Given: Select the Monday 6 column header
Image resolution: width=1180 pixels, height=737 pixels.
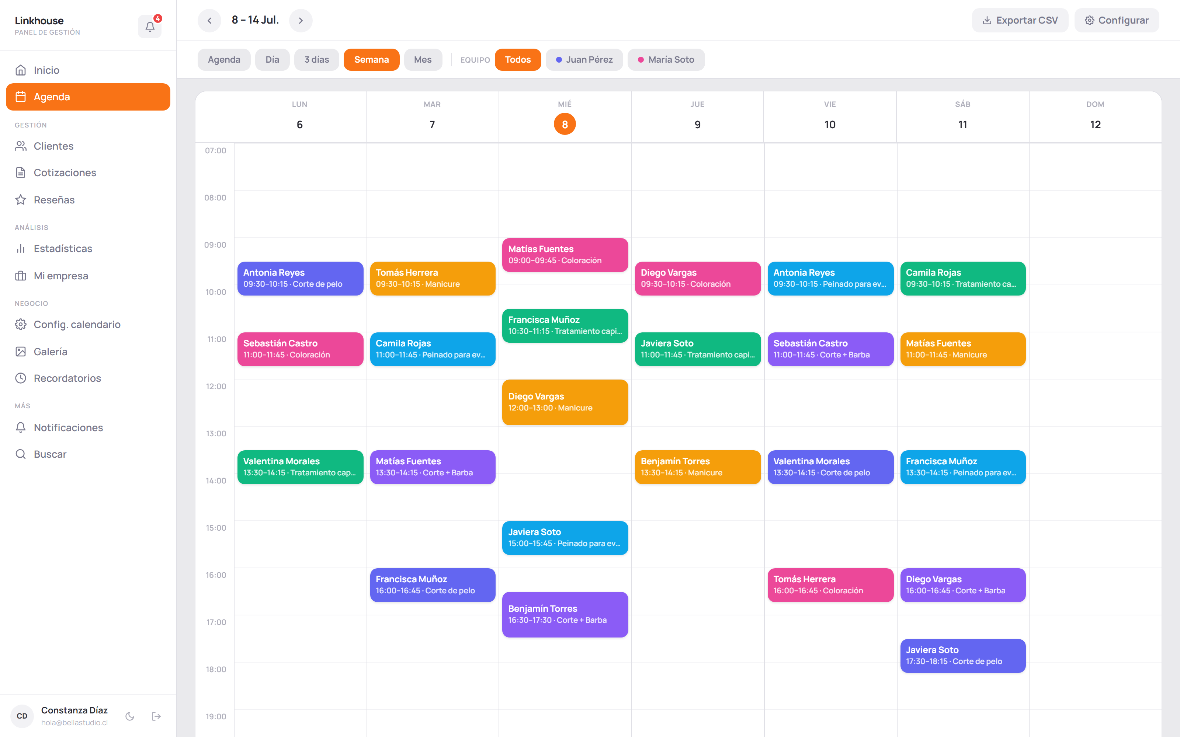Looking at the screenshot, I should (299, 116).
